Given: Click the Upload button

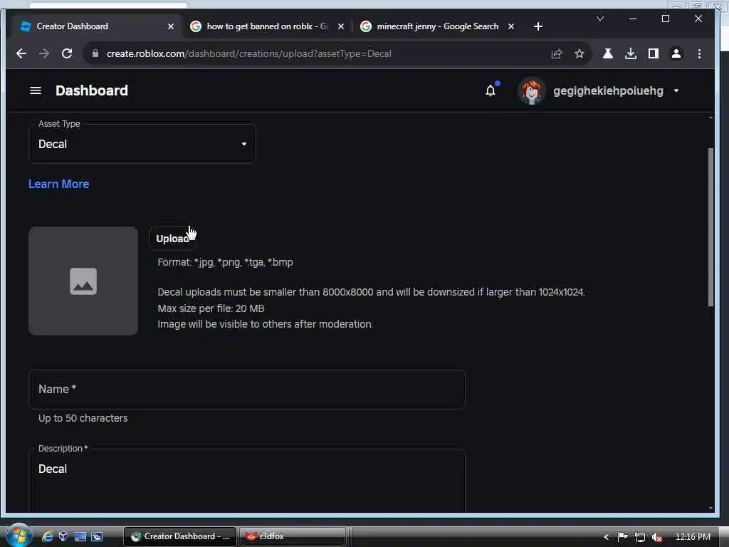Looking at the screenshot, I should [173, 239].
